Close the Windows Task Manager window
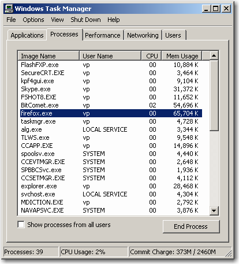Screen dimensions: 239x264 226,9
